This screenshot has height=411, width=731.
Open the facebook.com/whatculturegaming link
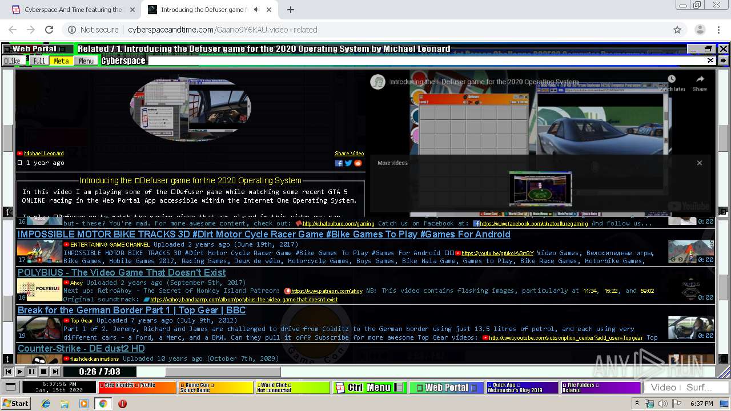[x=534, y=224]
